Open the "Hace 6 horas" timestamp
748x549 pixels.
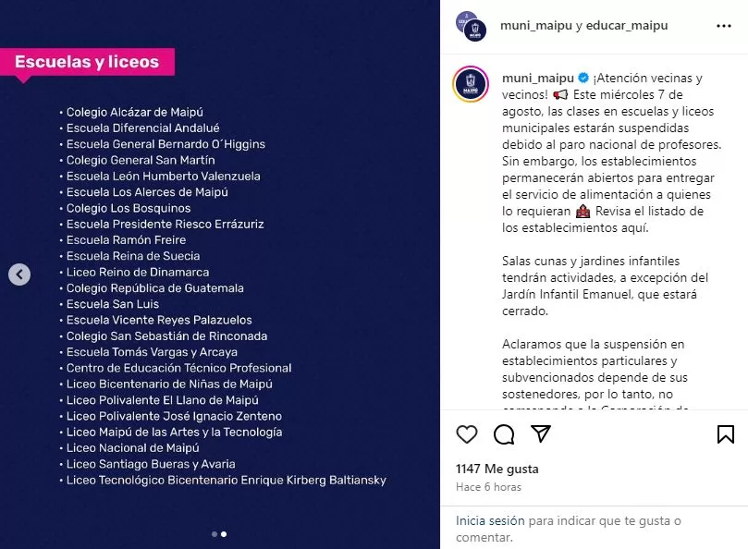488,487
